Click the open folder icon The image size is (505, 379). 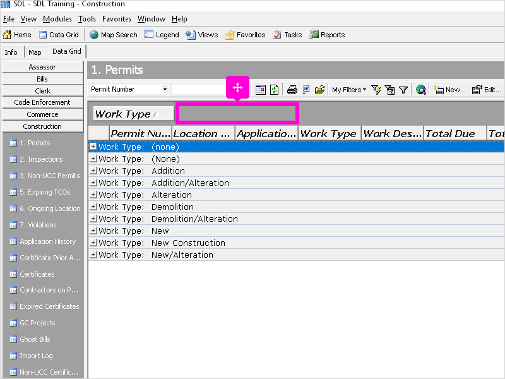point(320,90)
